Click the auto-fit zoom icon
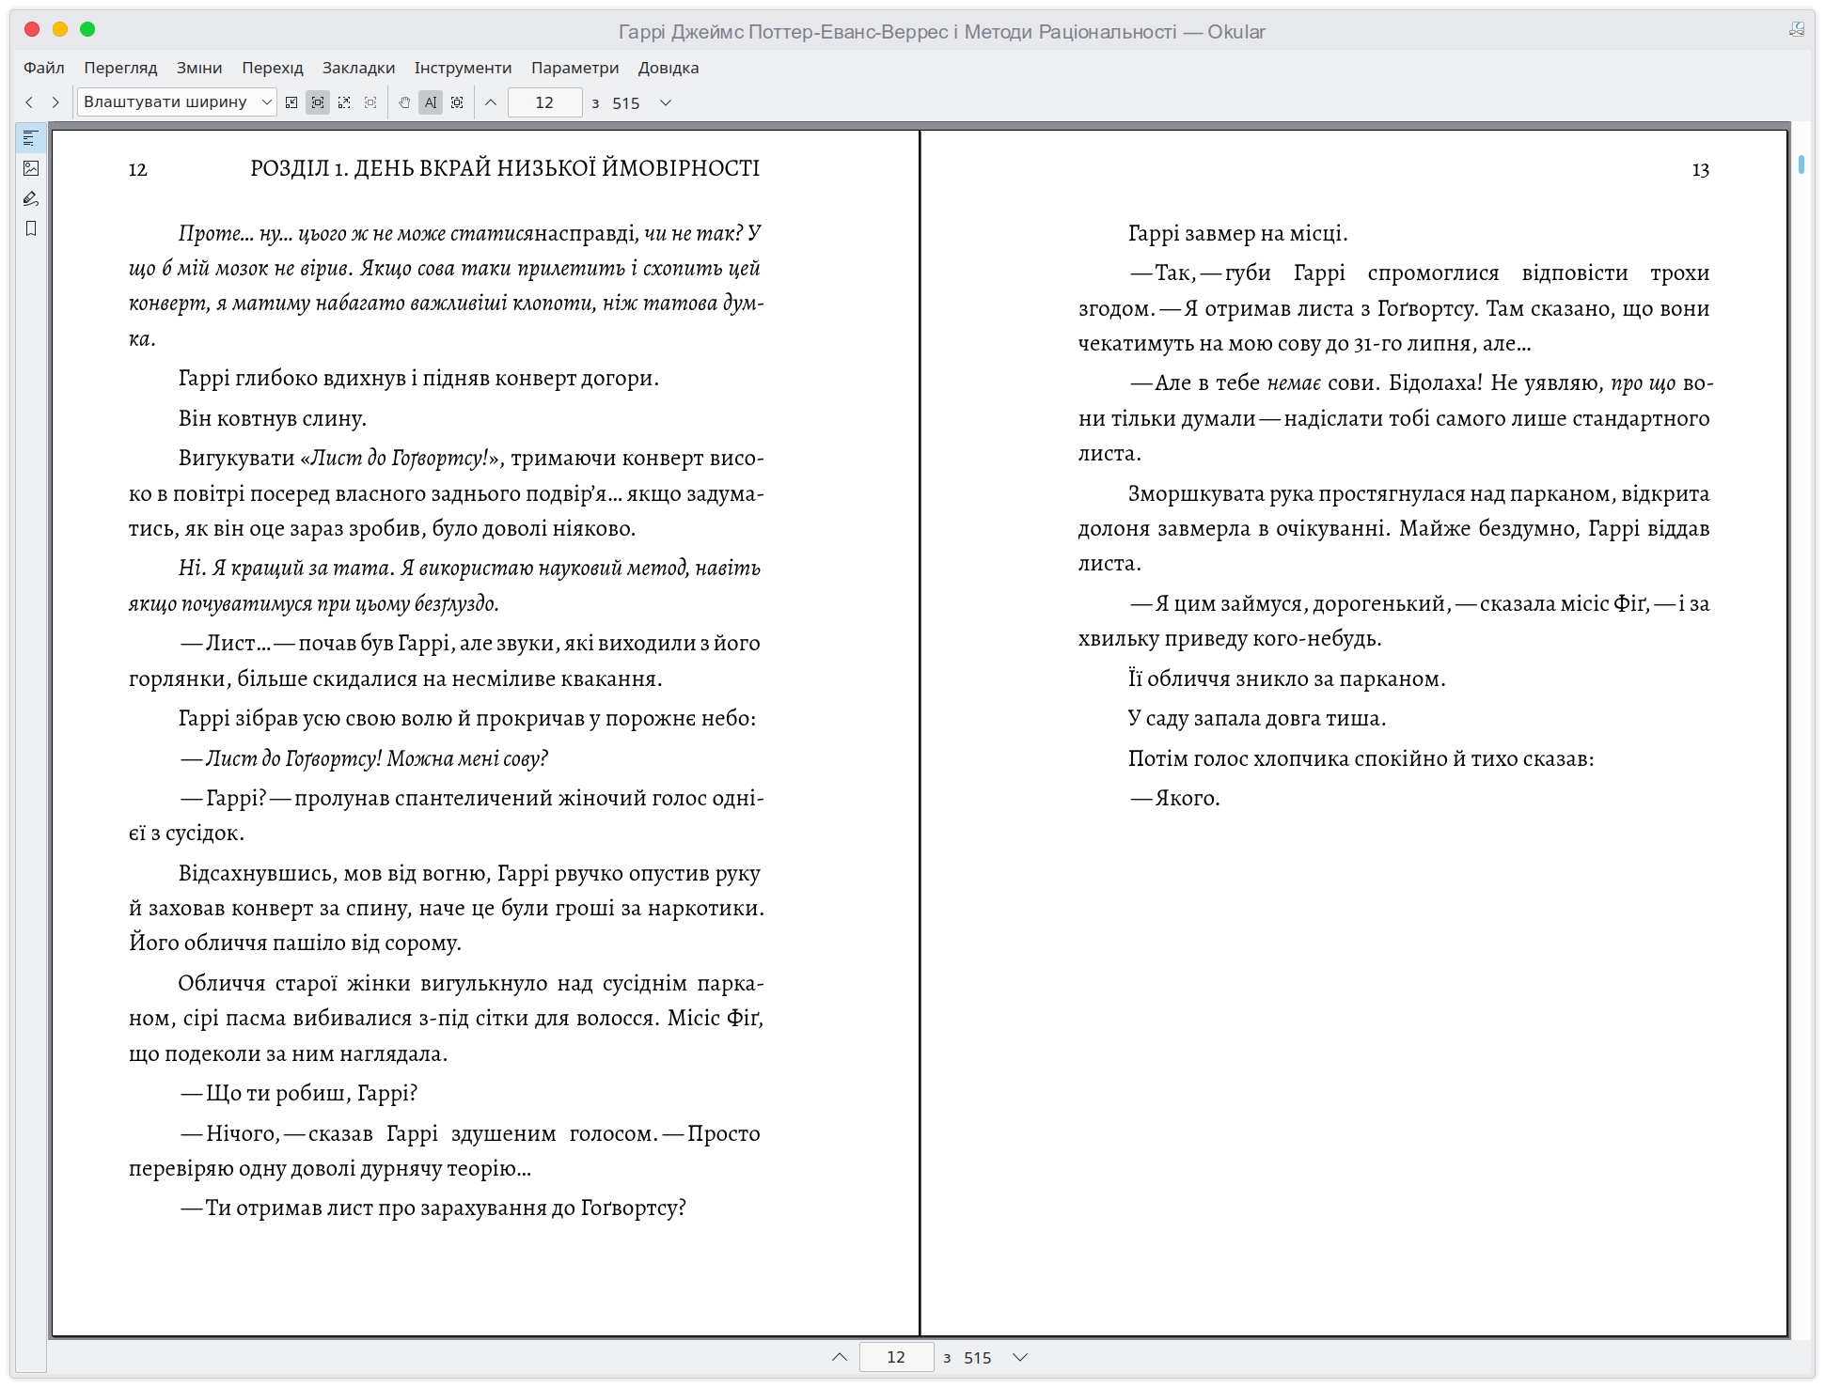Image resolution: width=1825 pixels, height=1388 pixels. 344,102
